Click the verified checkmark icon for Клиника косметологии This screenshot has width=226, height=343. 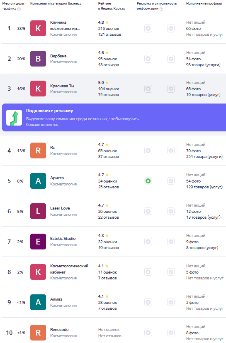(x=171, y=28)
